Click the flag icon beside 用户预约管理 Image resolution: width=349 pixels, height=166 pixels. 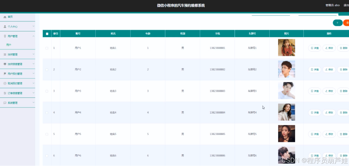(x=5, y=74)
